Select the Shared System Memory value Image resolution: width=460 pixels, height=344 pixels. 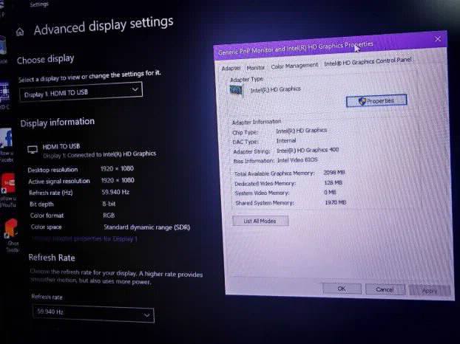[336, 202]
